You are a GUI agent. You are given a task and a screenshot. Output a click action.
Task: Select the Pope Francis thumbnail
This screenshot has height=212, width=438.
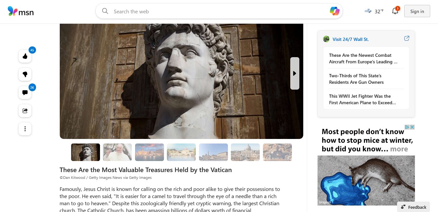click(x=118, y=152)
